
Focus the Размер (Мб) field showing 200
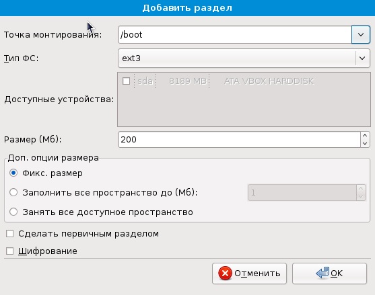click(239, 139)
